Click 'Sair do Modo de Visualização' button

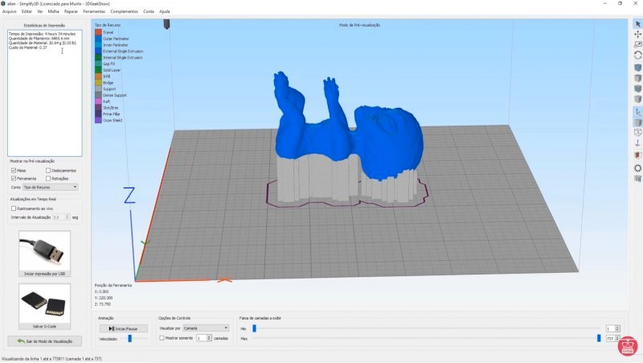coord(44,341)
